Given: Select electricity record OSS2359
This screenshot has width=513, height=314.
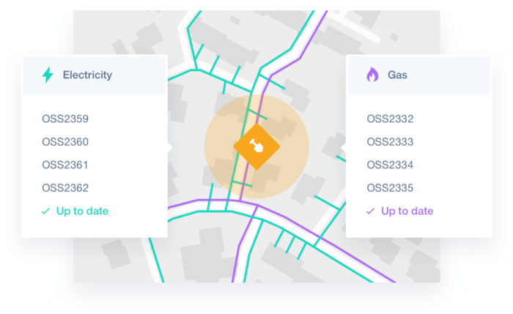Looking at the screenshot, I should click(64, 119).
